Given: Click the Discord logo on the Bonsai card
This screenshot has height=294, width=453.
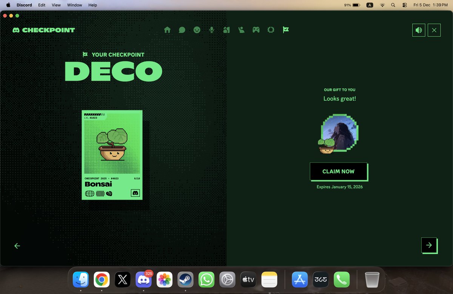Looking at the screenshot, I should [x=136, y=193].
